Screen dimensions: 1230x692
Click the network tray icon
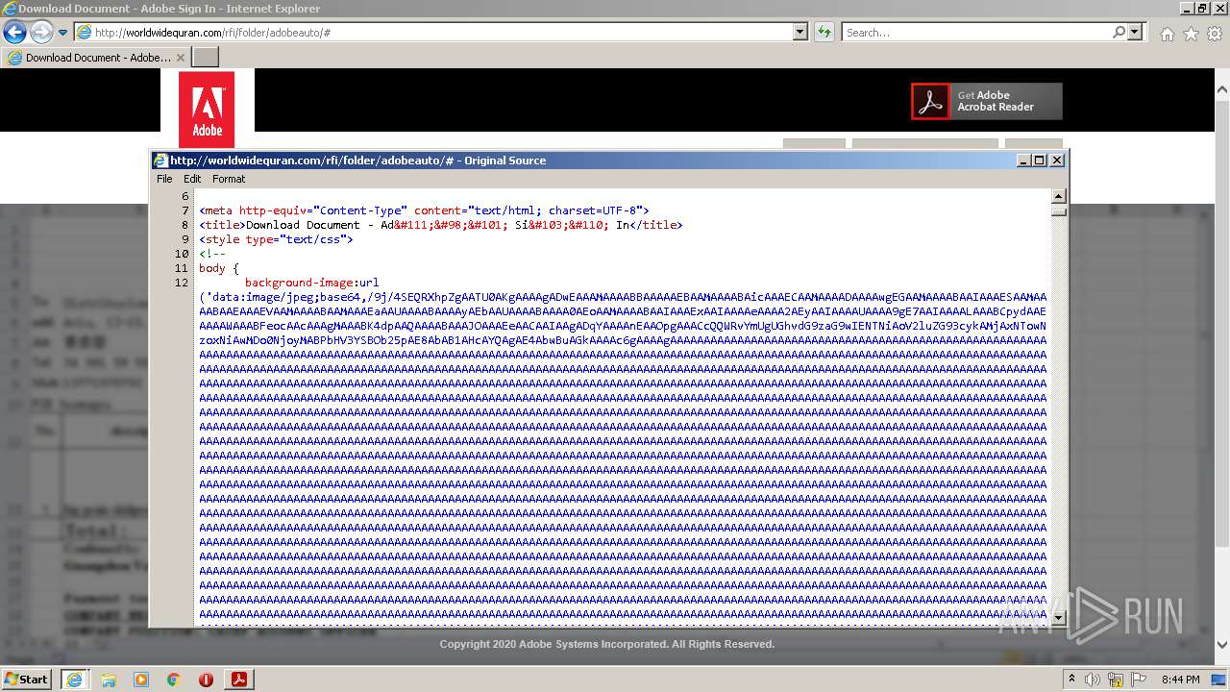[x=1116, y=680]
